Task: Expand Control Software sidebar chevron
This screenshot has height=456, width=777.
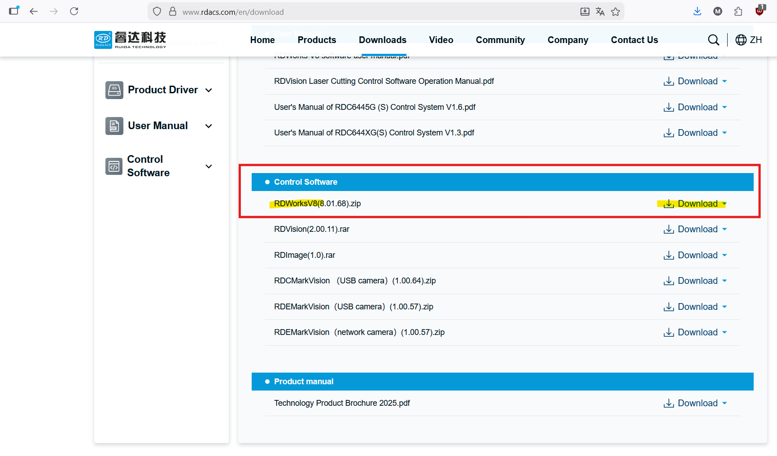Action: [x=209, y=166]
